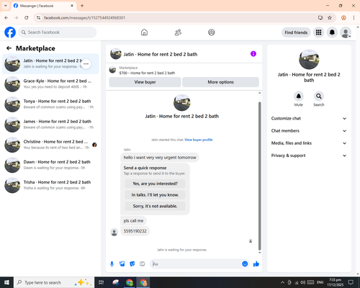The width and height of the screenshot is (360, 288).
Task: Open the Friends icon in top navigation
Action: pos(178,32)
